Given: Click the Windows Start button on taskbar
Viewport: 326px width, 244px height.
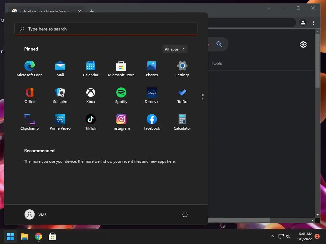Looking at the screenshot, I should pos(10,236).
